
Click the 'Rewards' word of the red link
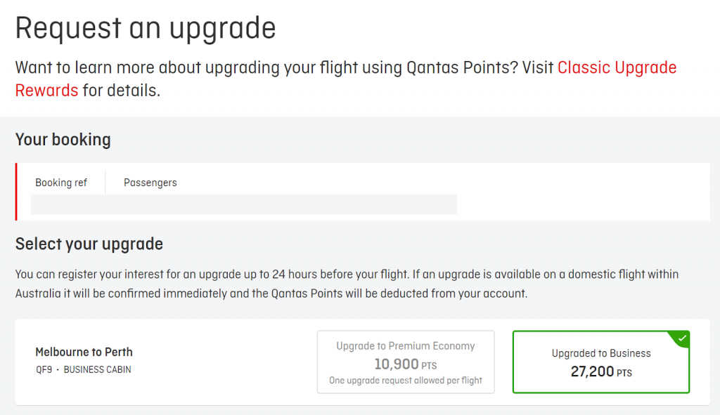(x=47, y=91)
